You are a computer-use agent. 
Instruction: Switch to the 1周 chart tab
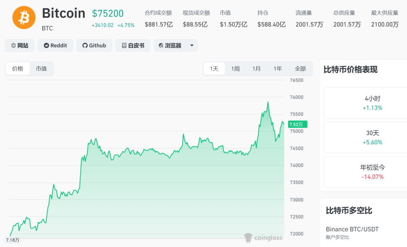[x=235, y=69]
